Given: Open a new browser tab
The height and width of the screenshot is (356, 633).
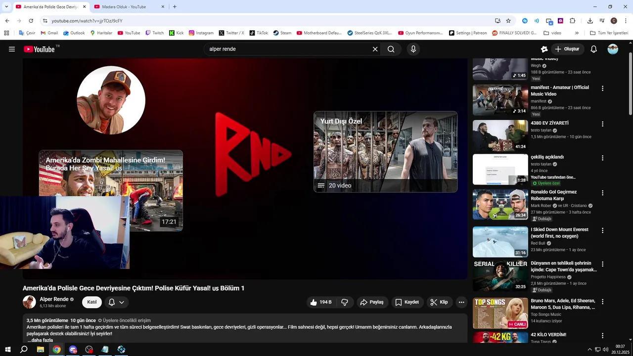Looking at the screenshot, I should tap(175, 7).
